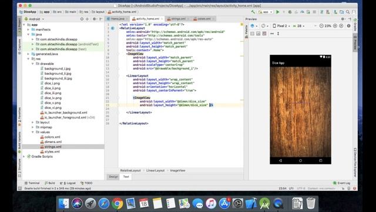Image resolution: width=376 pixels, height=212 pixels.
Task: Click the warnings info icon in Preview toolbar
Action: 348,26
